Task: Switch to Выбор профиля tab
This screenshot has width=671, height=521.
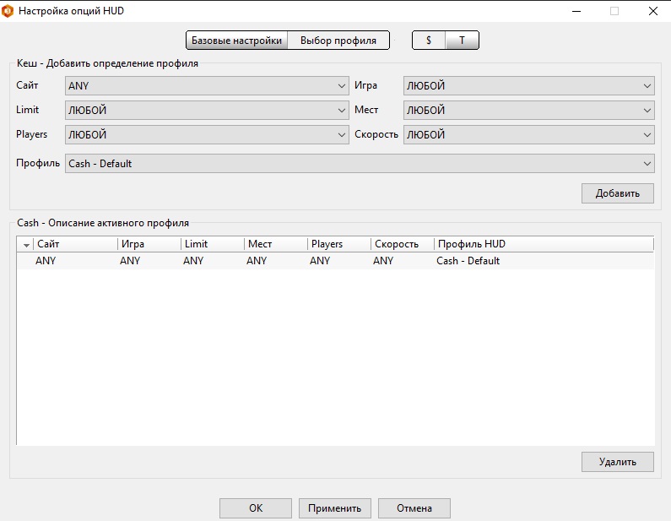Action: click(x=338, y=41)
